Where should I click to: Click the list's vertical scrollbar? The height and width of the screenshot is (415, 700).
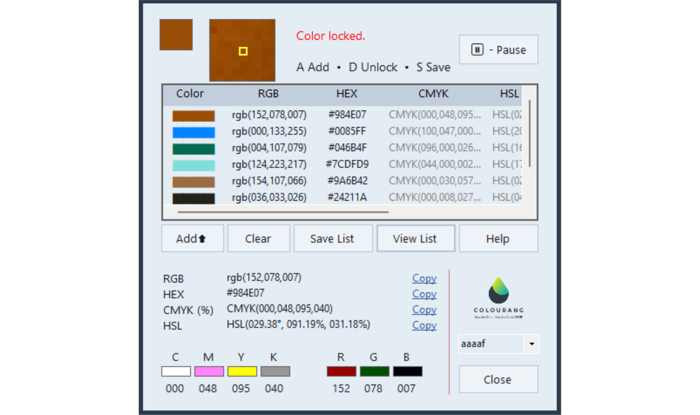[529, 133]
